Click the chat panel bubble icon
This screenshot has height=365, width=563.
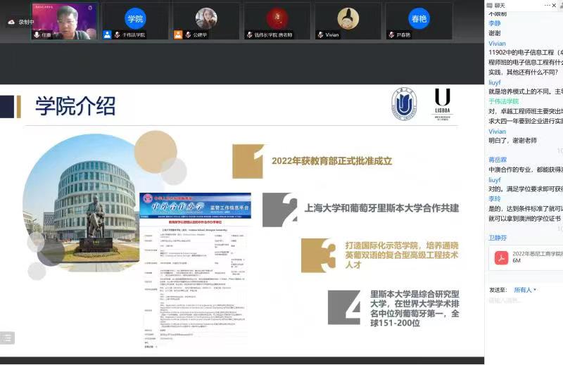(x=491, y=6)
